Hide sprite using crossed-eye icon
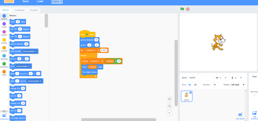 point(195,85)
